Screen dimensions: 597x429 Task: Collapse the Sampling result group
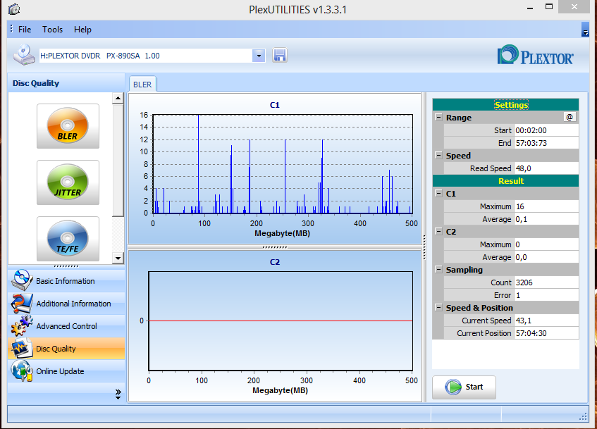pyautogui.click(x=438, y=270)
